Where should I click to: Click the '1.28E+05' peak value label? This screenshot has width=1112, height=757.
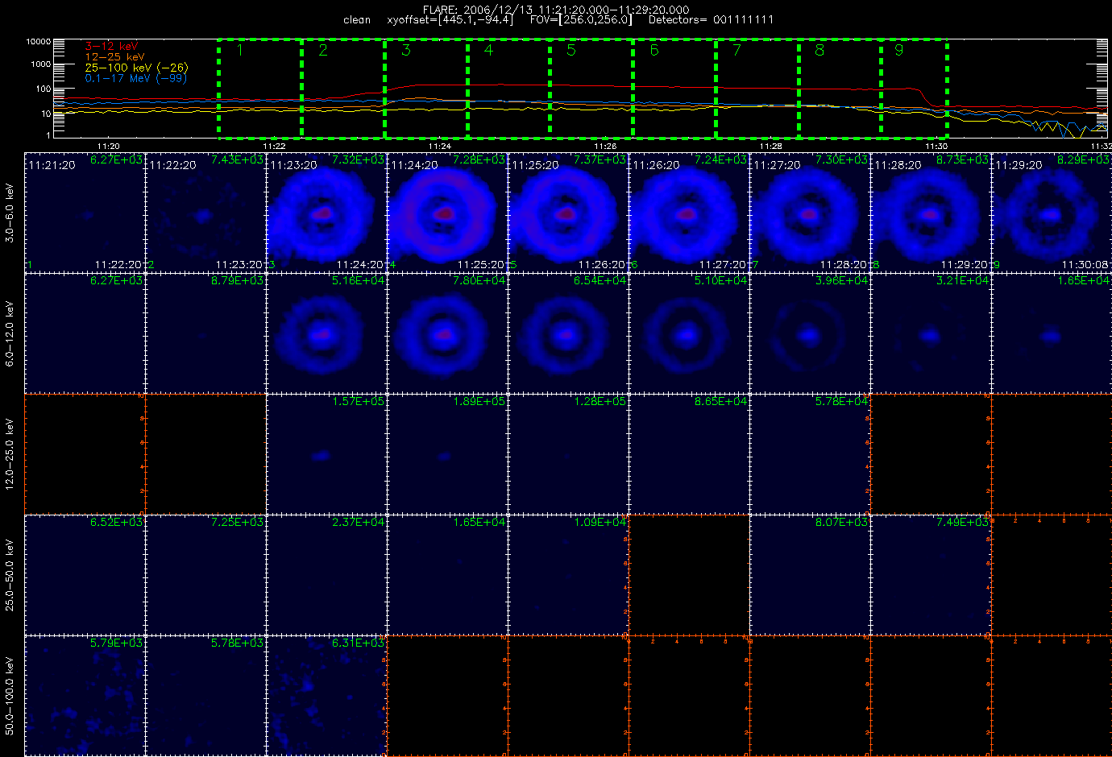600,402
